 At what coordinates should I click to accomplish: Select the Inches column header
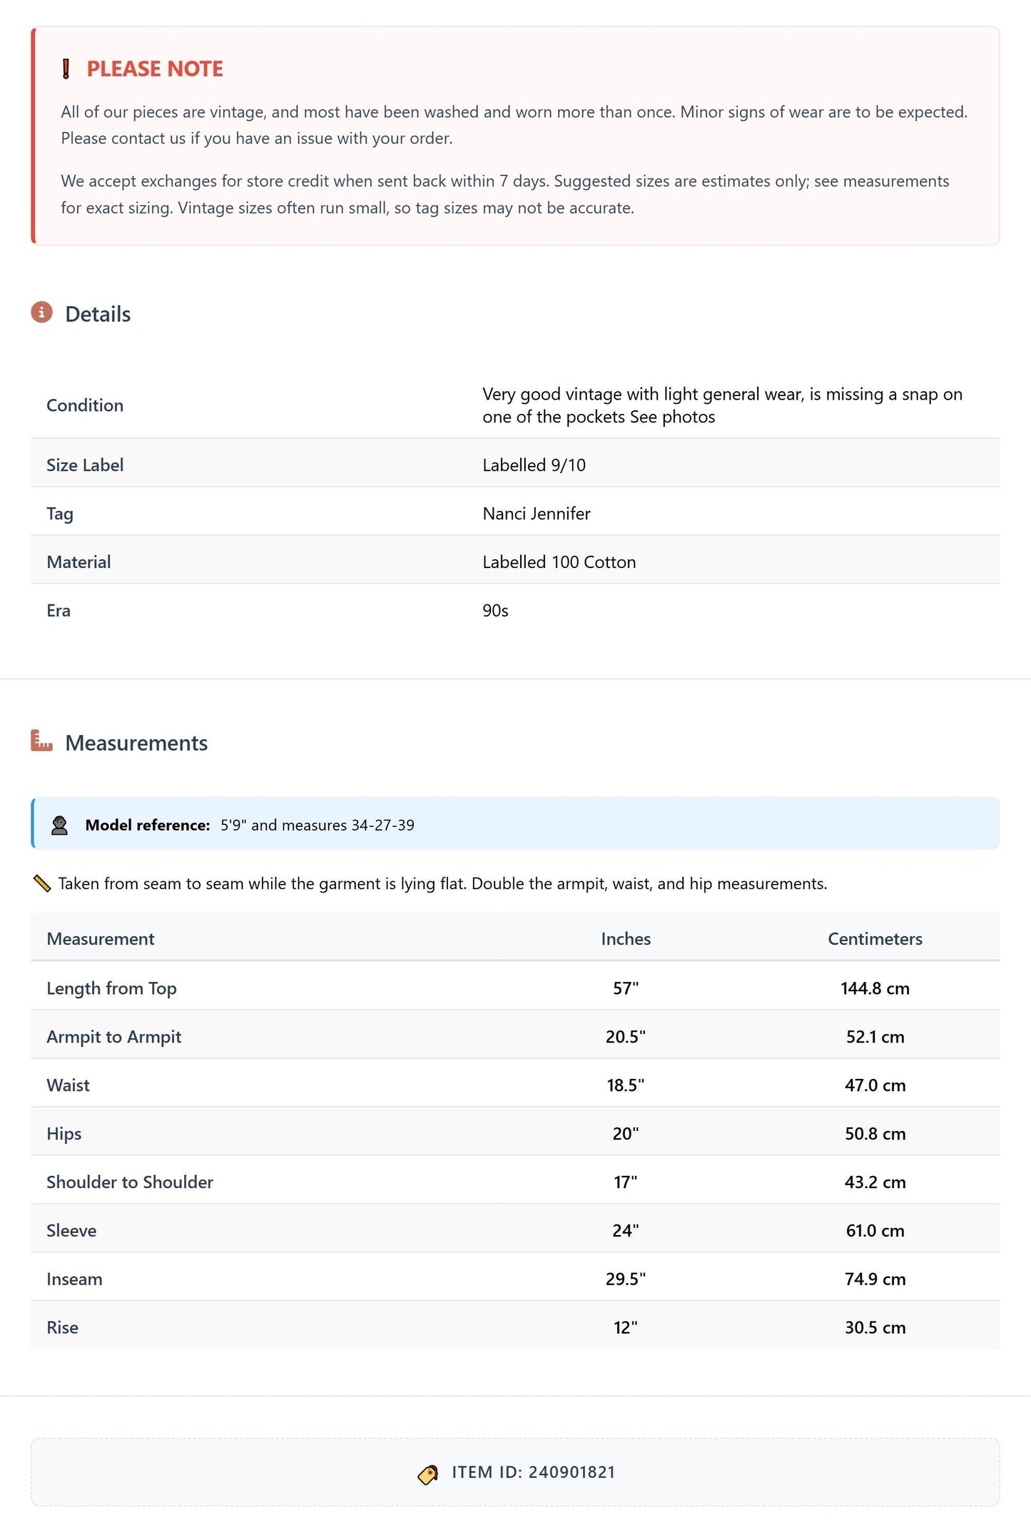[x=626, y=939]
